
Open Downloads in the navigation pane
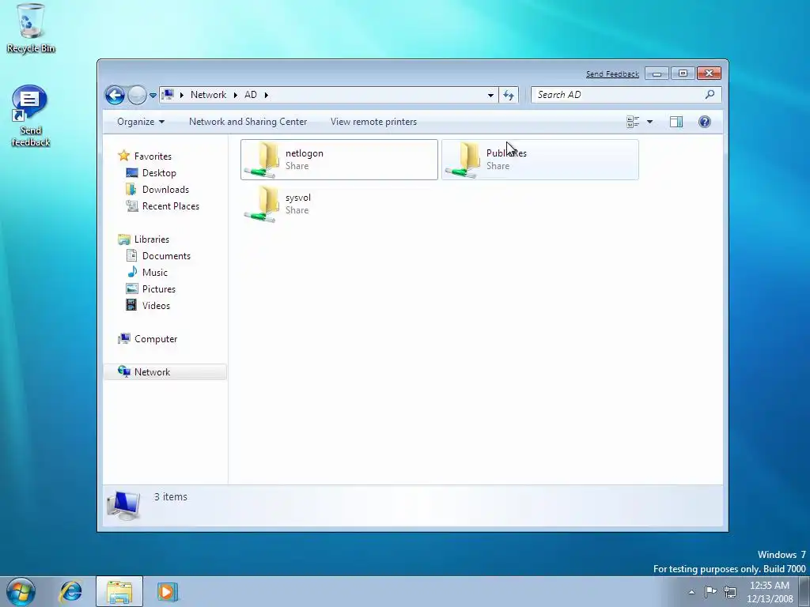165,190
